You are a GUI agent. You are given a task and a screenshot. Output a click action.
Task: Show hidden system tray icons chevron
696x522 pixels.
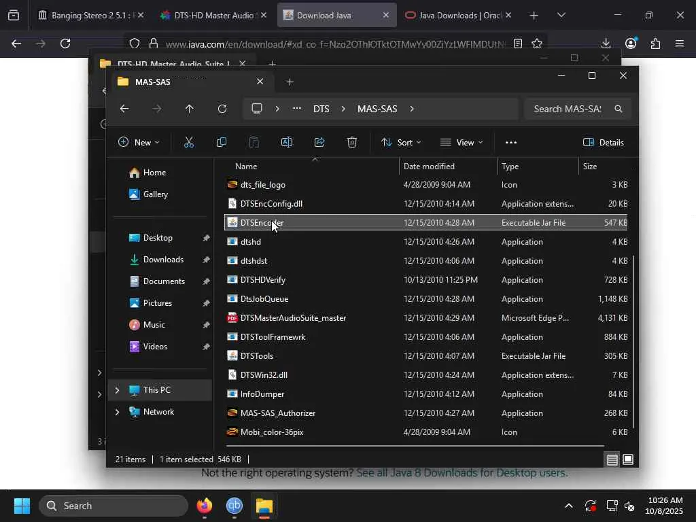coord(569,506)
